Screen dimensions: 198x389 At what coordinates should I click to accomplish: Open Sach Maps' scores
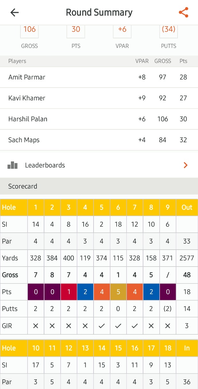pyautogui.click(x=24, y=140)
